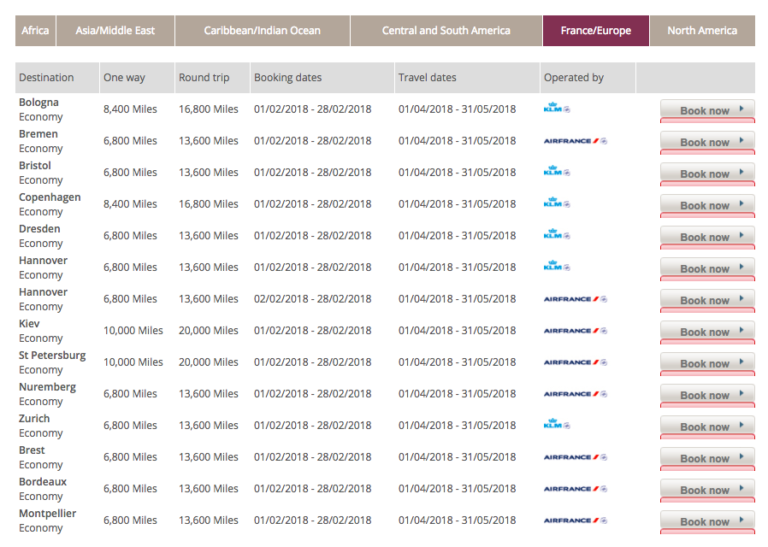Select the France/Europe tab
This screenshot has width=768, height=547.
[x=595, y=31]
